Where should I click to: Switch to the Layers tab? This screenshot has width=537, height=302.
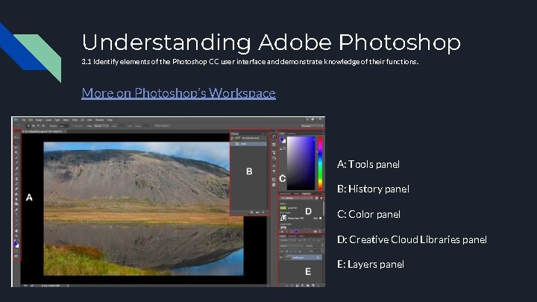point(283,236)
